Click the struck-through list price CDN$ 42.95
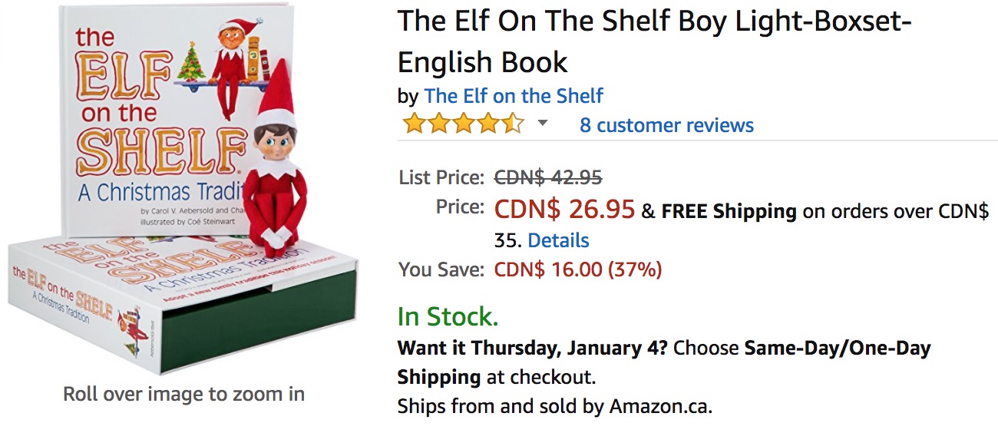Viewport: 998px width, 433px height. pyautogui.click(x=548, y=177)
